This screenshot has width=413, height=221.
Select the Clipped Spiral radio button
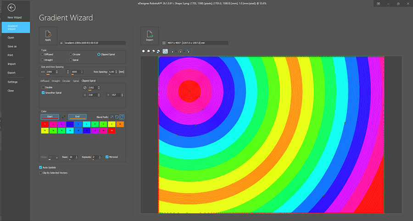pos(99,55)
